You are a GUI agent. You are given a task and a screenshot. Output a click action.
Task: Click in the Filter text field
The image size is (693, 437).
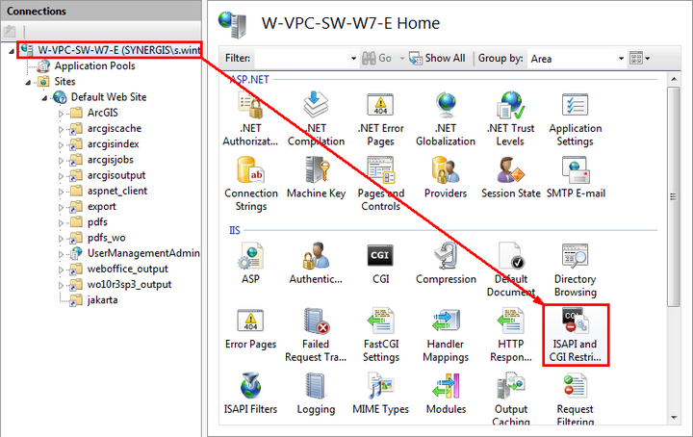point(302,59)
